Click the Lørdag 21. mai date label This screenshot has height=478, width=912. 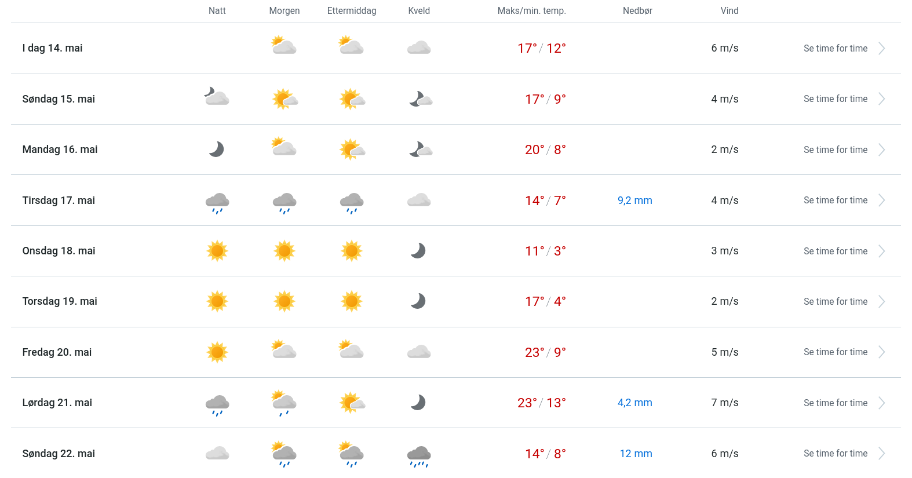pyautogui.click(x=57, y=403)
